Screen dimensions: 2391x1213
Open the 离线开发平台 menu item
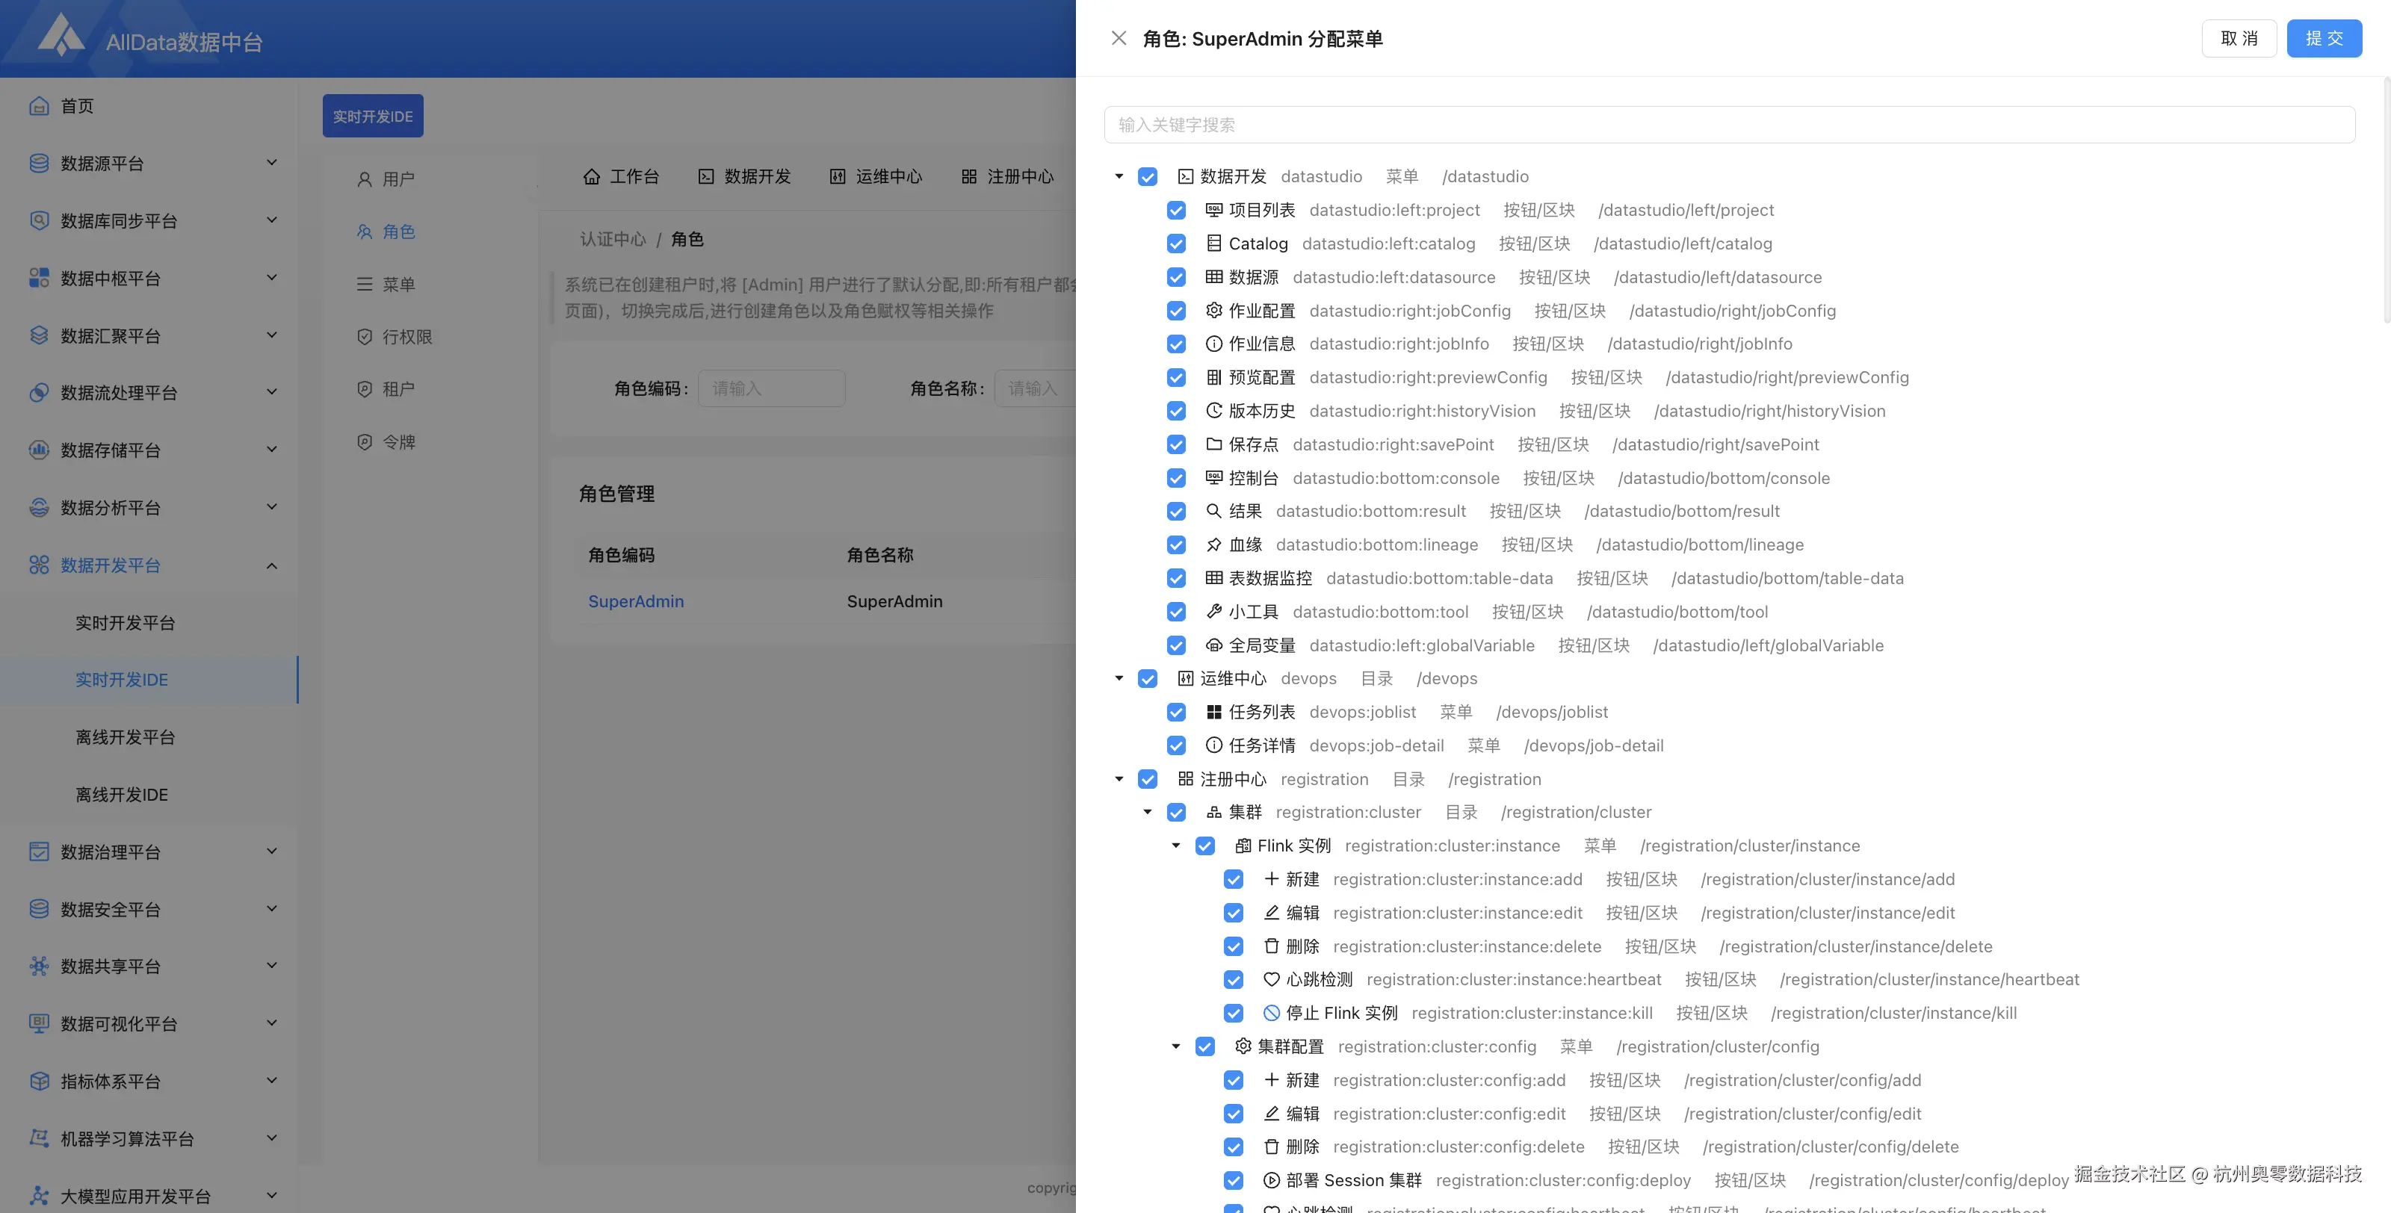point(126,737)
